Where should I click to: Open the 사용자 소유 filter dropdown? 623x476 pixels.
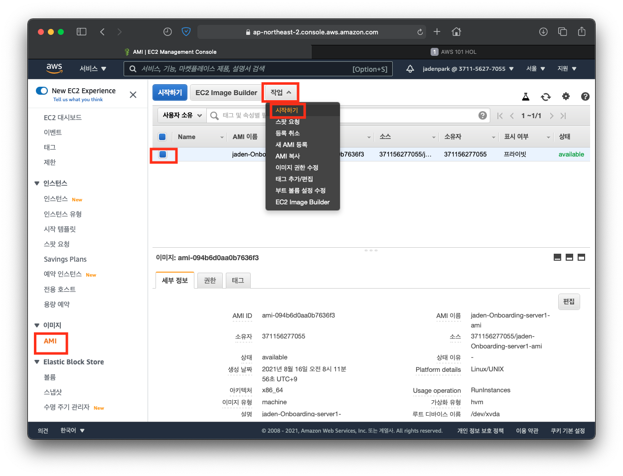click(x=182, y=115)
